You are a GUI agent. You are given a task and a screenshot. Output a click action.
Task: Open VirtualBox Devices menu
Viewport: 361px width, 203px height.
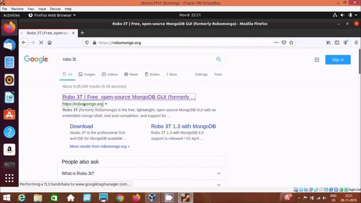(x=55, y=9)
